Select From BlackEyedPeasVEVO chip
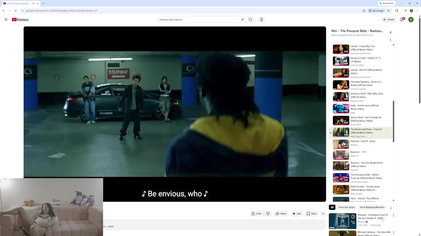421x236 pixels. [x=373, y=207]
